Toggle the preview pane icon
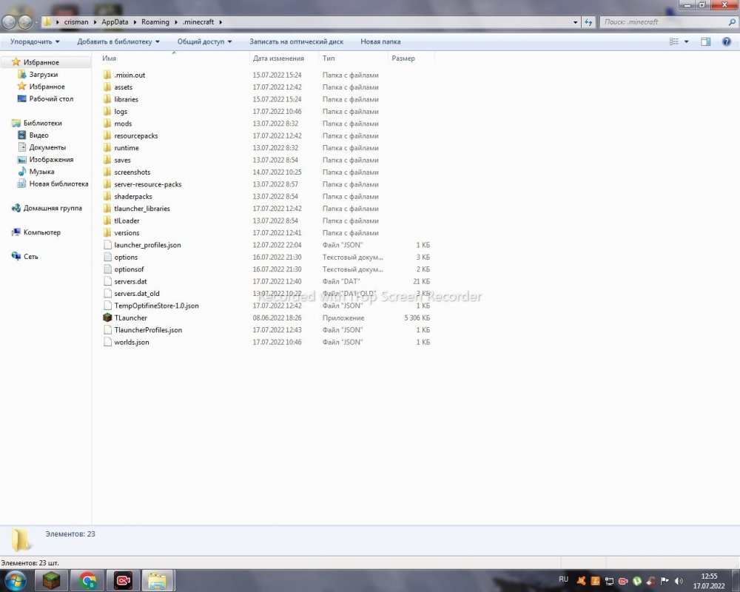 [705, 41]
